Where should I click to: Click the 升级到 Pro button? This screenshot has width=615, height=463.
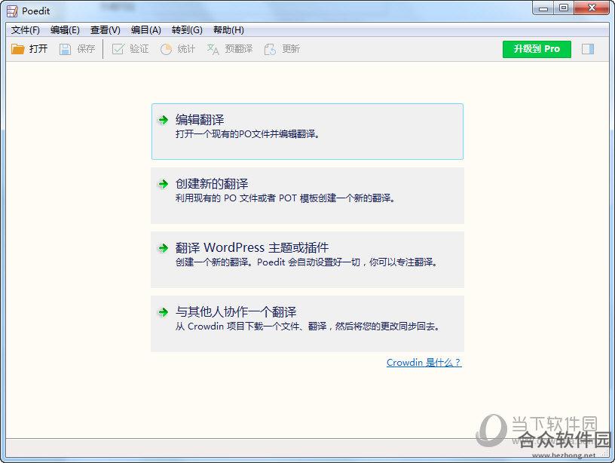pyautogui.click(x=537, y=49)
